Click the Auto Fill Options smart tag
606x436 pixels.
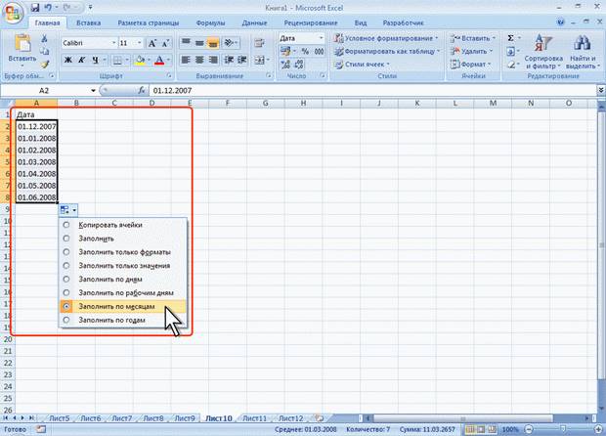tap(67, 209)
